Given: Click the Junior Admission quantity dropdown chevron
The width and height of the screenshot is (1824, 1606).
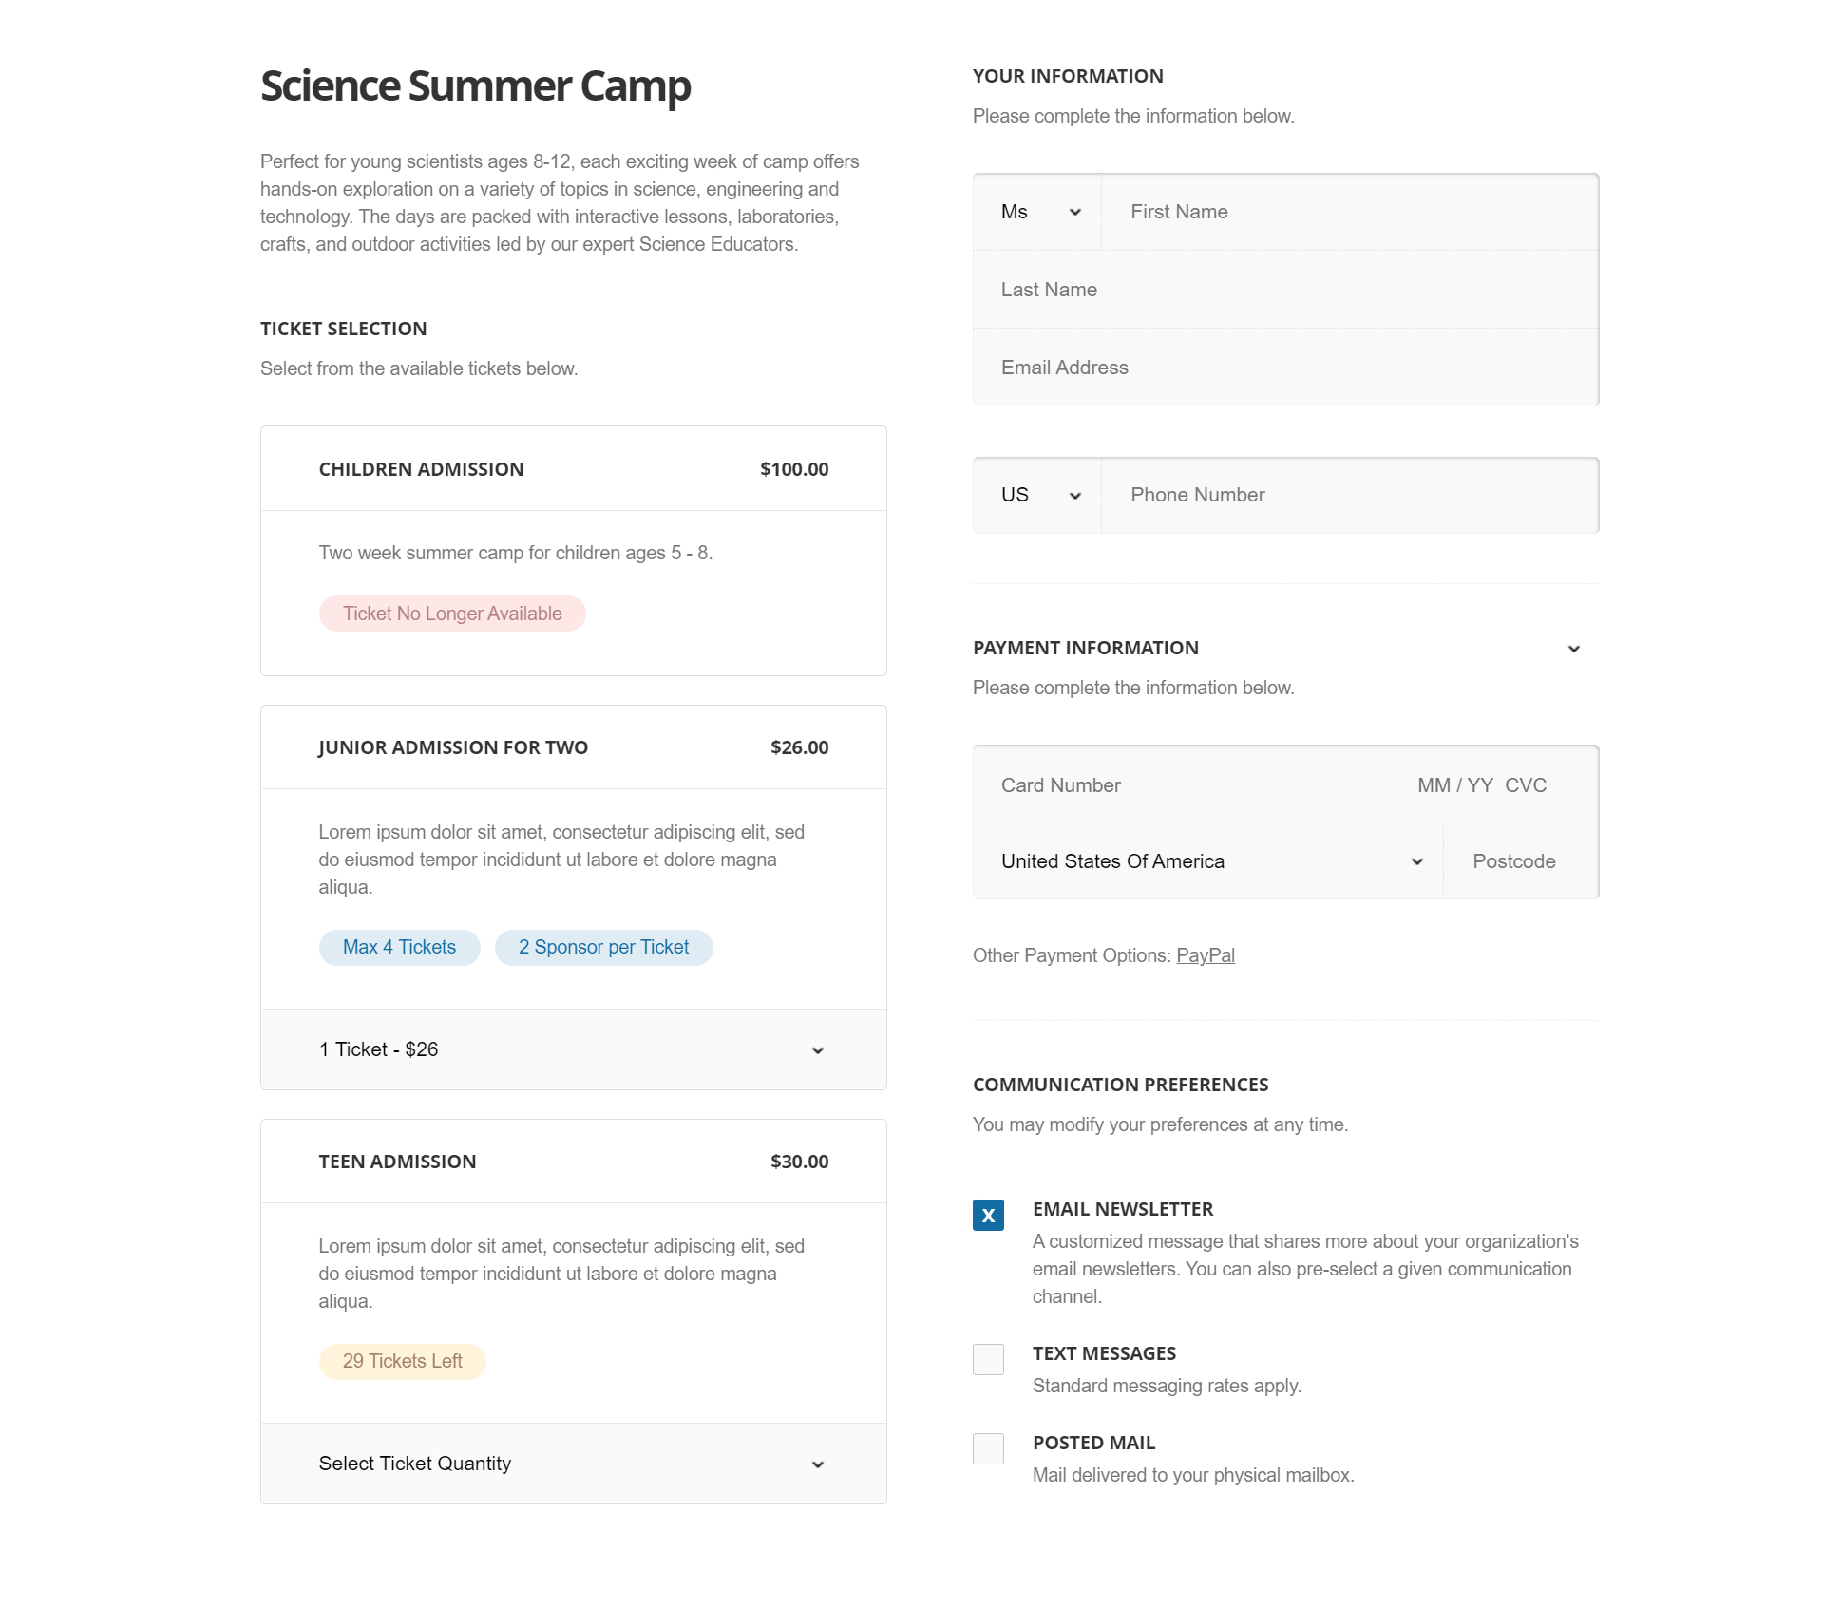Looking at the screenshot, I should click(x=817, y=1049).
